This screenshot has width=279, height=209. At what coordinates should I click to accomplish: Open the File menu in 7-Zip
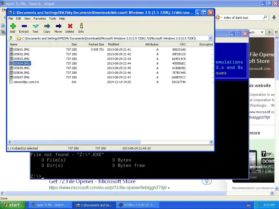point(11,19)
